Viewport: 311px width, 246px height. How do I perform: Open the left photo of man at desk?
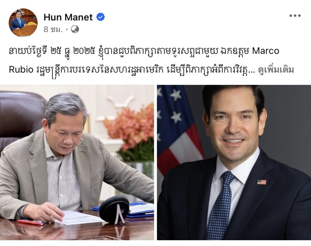[77, 163]
